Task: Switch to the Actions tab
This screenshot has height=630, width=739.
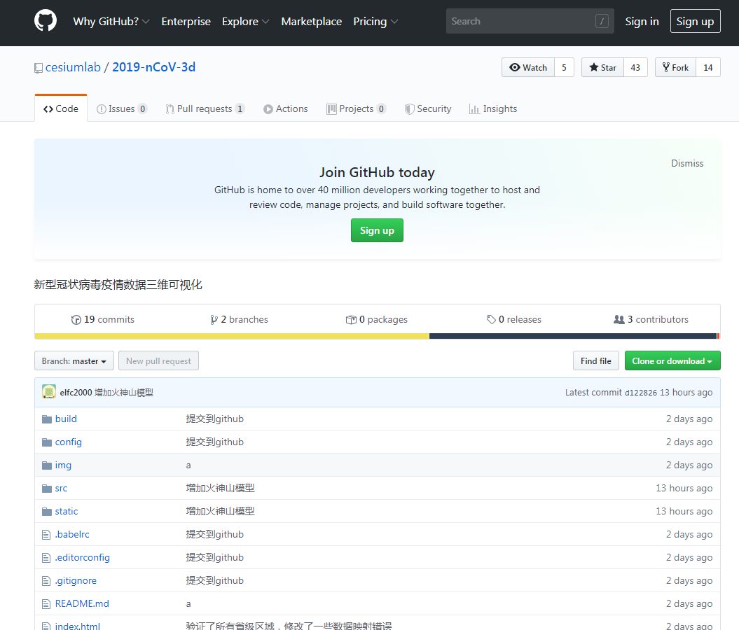Action: 286,108
